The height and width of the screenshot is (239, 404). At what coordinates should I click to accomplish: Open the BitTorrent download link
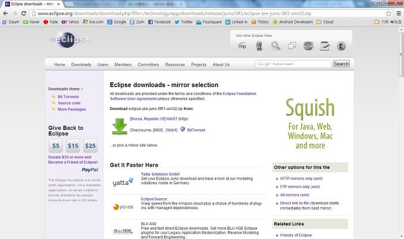[196, 130]
